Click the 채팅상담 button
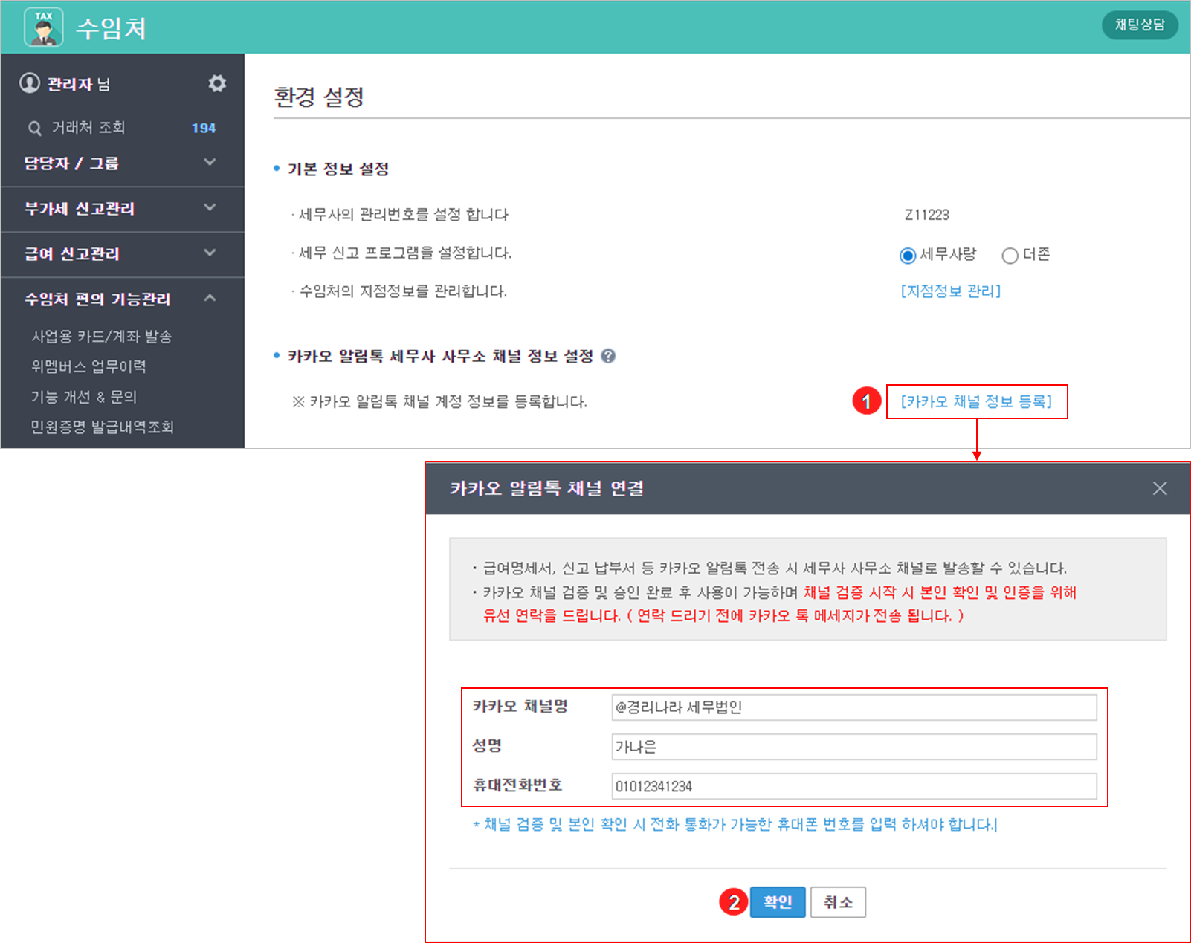1191x943 pixels. (1140, 25)
